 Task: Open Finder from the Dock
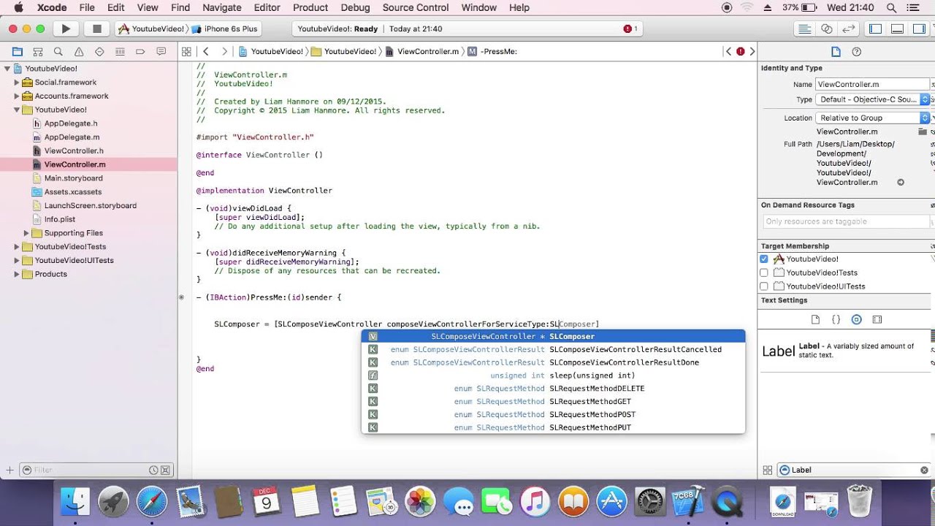coord(75,502)
